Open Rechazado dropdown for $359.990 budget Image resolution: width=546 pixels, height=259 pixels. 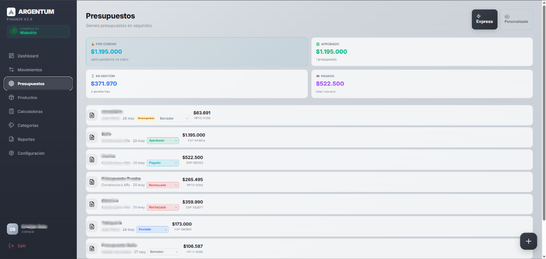[x=163, y=207]
